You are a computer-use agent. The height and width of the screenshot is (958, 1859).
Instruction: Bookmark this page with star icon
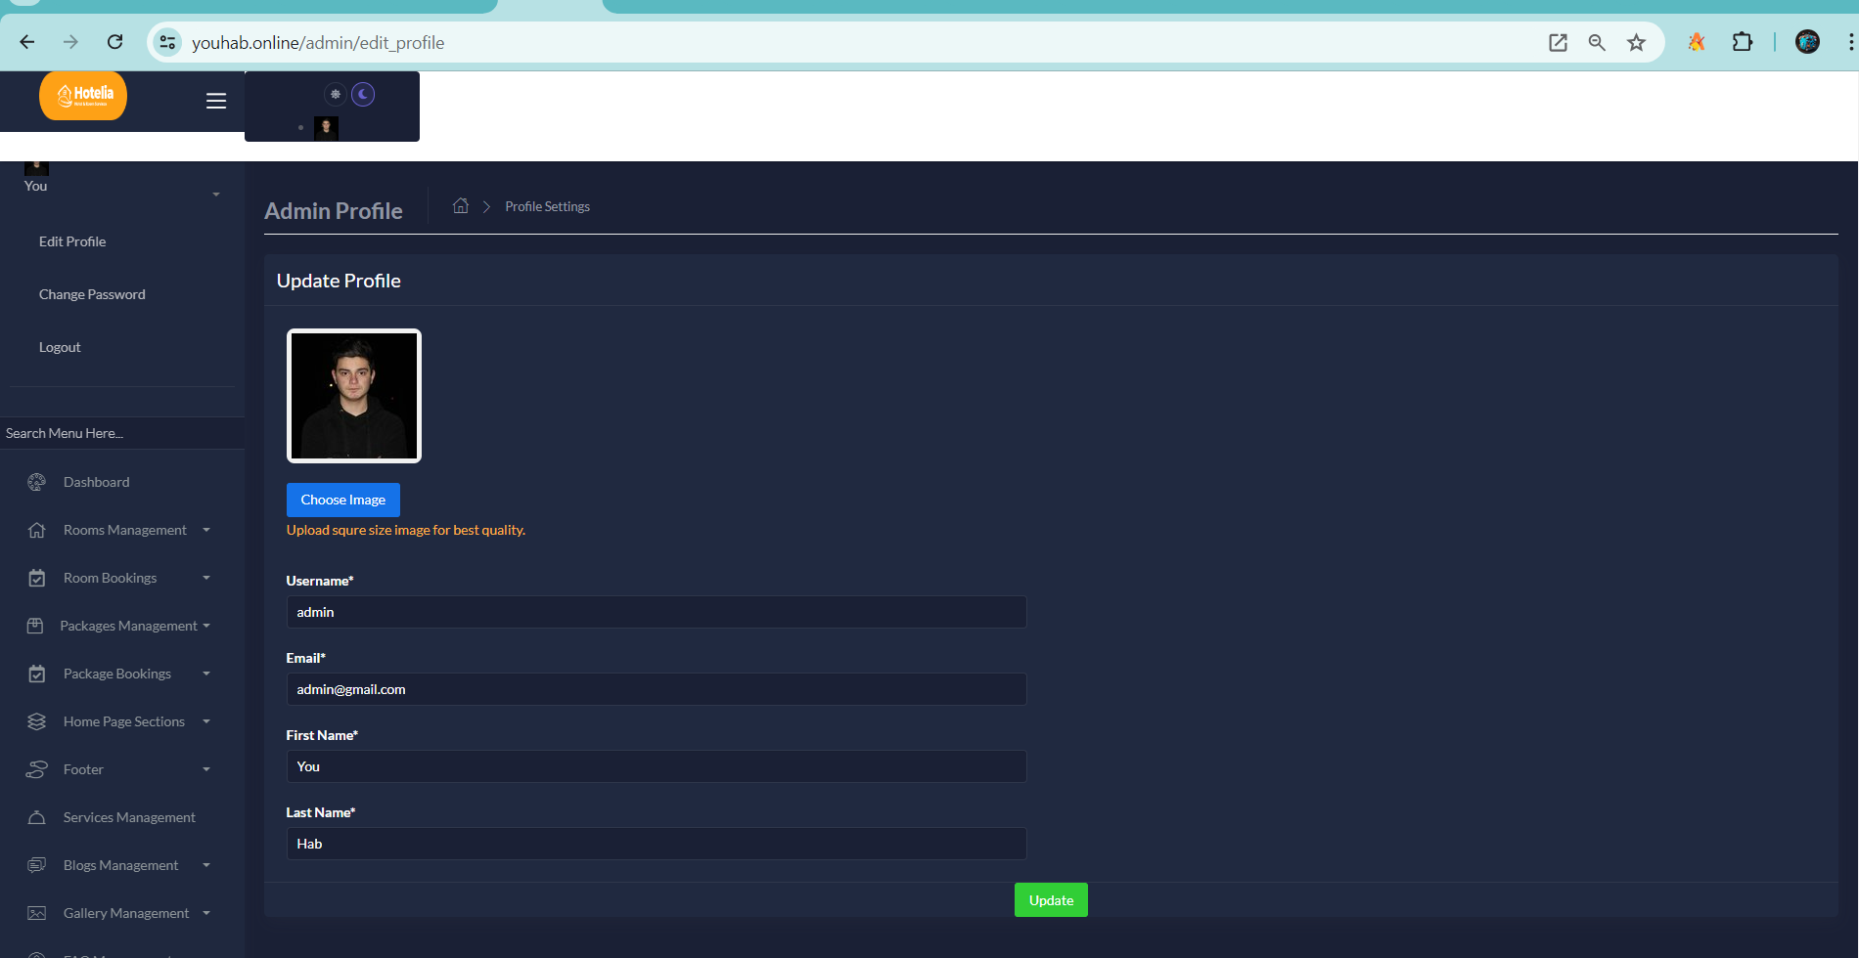[x=1636, y=42]
